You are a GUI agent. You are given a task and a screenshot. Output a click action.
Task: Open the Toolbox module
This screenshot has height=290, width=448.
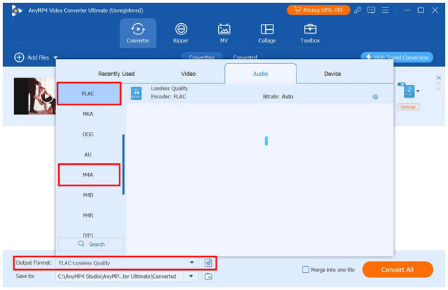pyautogui.click(x=310, y=33)
